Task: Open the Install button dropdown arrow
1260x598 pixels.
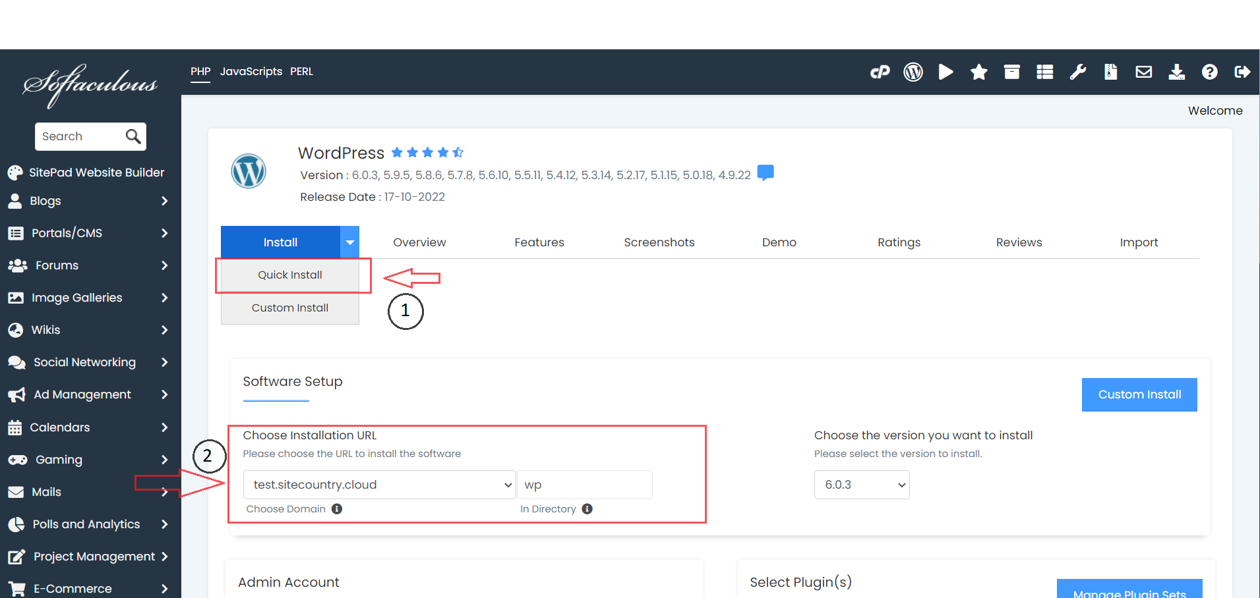Action: 350,242
